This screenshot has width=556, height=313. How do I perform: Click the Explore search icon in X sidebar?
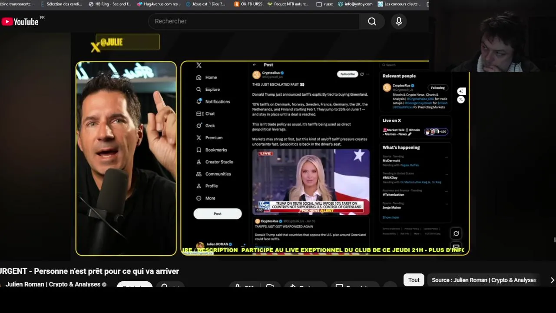(199, 90)
